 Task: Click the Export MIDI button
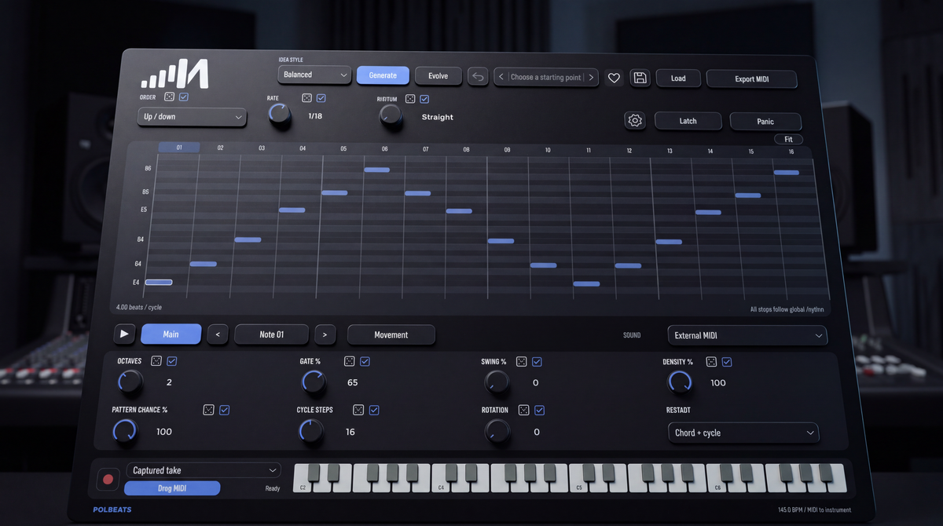pyautogui.click(x=752, y=79)
